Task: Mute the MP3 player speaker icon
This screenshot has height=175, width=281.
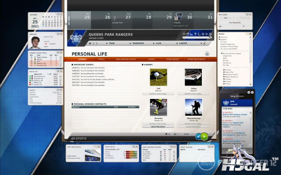Action: (220, 27)
